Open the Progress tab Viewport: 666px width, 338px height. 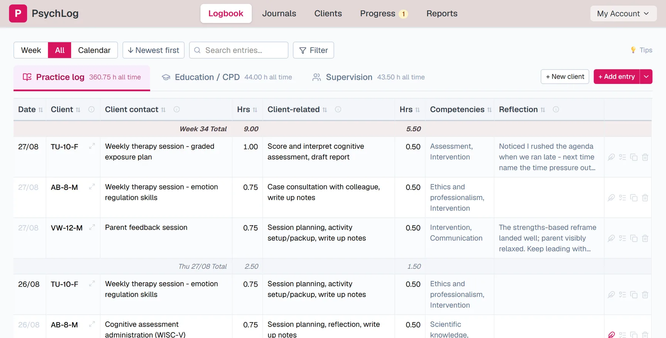(384, 14)
